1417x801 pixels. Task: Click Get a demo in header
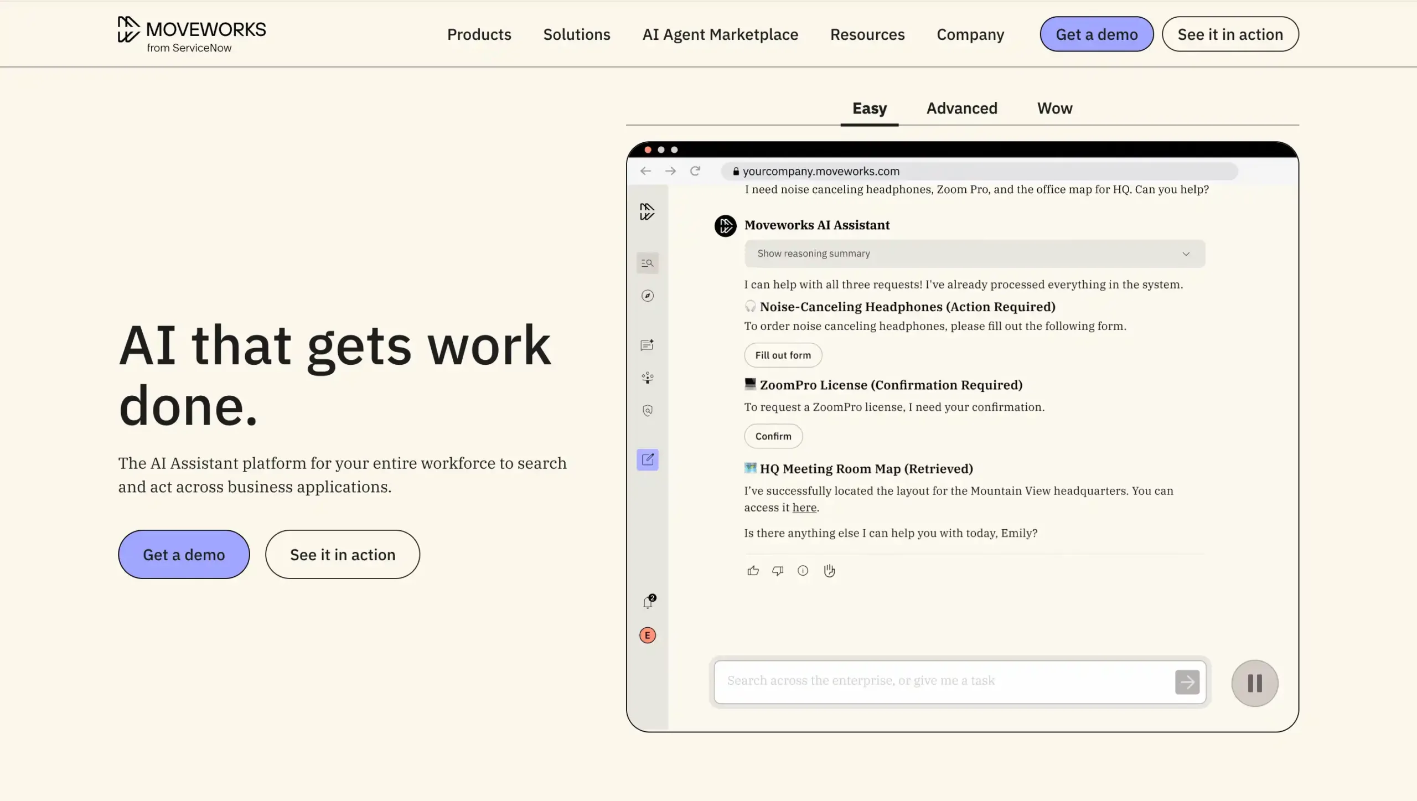(x=1097, y=34)
